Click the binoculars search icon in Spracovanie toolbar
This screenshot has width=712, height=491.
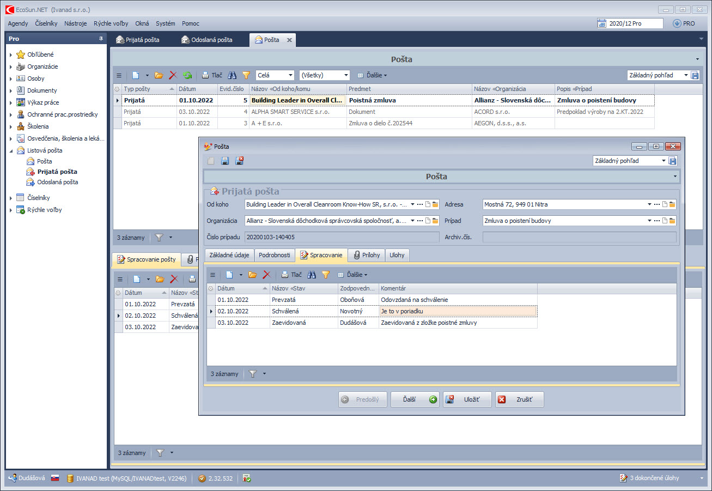click(312, 275)
